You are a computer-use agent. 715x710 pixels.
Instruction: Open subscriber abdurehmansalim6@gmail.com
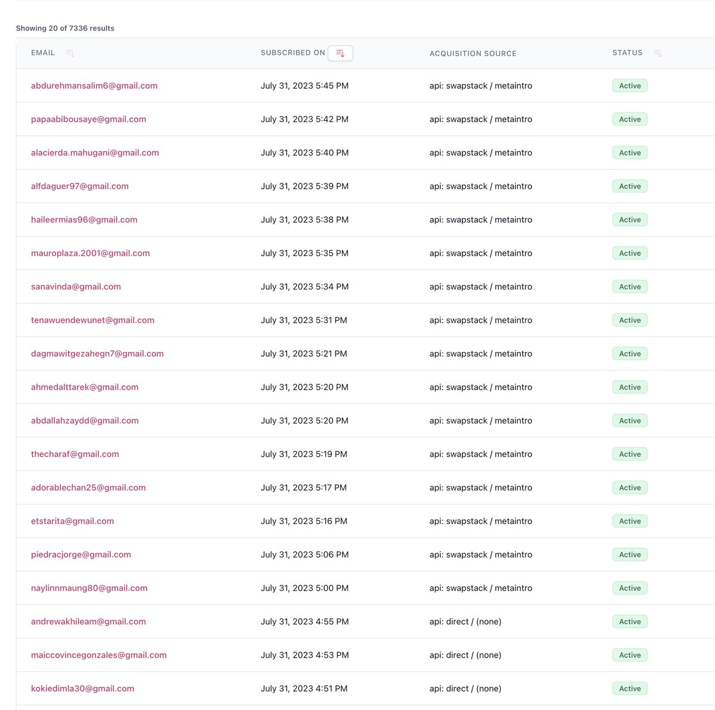(x=94, y=86)
